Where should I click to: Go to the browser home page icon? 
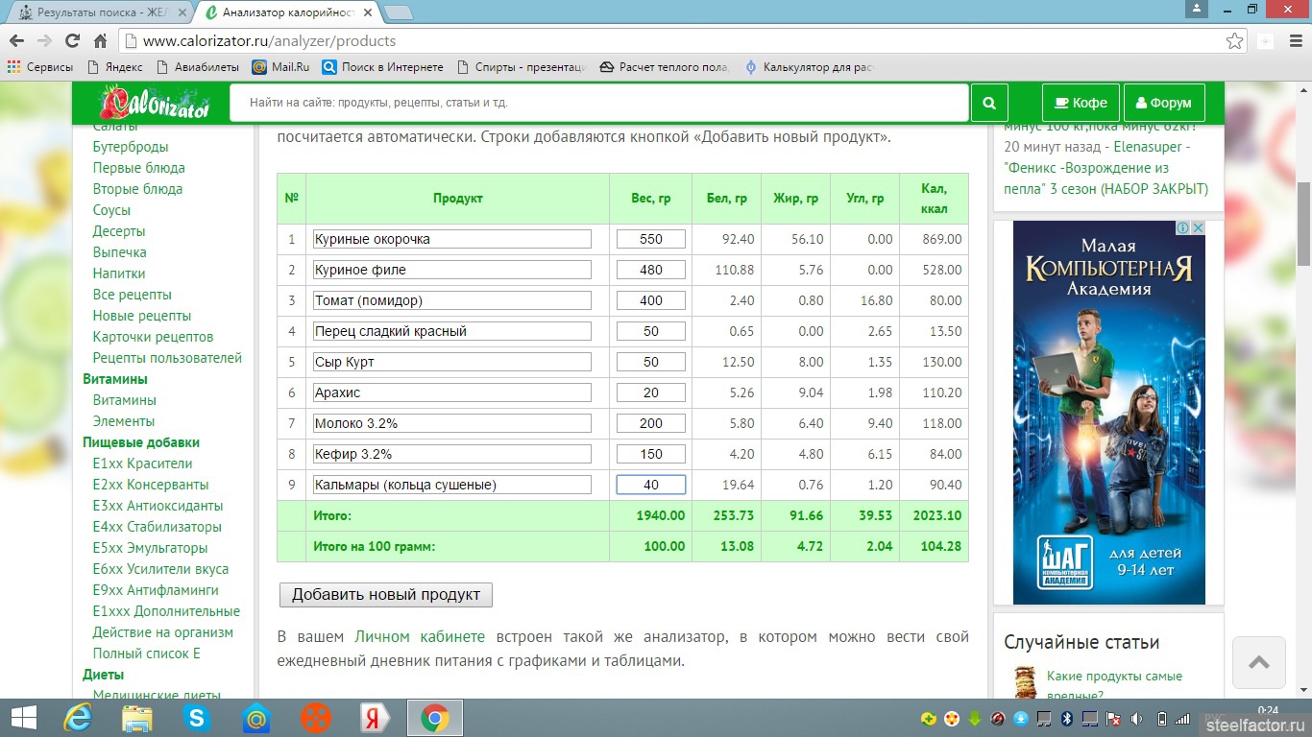(x=100, y=41)
